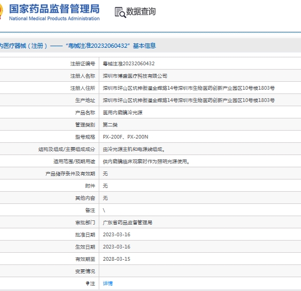This screenshot has width=301, height=291.
Task: Click the 产品名称 label
Action: pos(85,113)
